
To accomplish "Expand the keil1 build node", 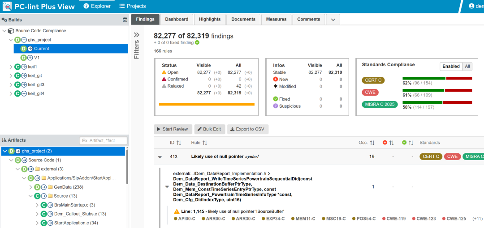I will pyautogui.click(x=11, y=67).
